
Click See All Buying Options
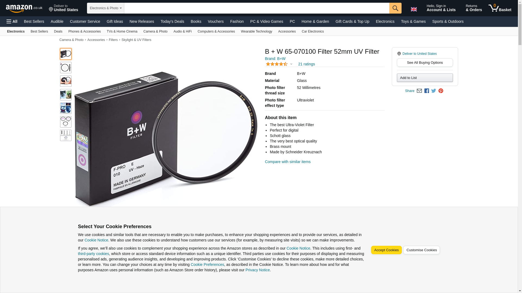(425, 63)
